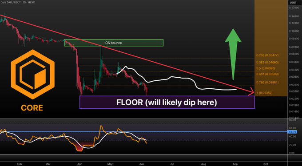This screenshot has width=302, height=166.
Task: Click the 0.5 (0.04090) Fibonacci label
Action: click(266, 68)
